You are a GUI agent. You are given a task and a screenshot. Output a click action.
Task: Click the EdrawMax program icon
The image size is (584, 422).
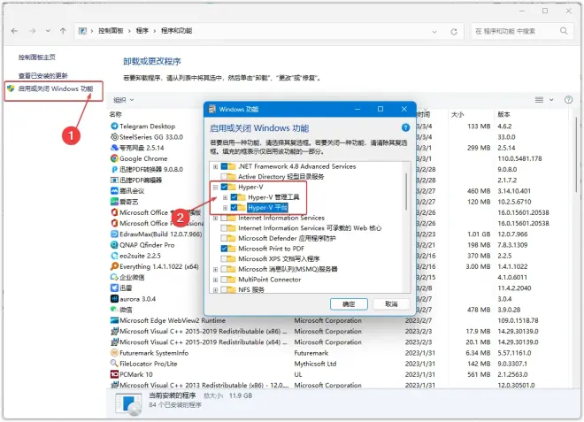pyautogui.click(x=114, y=234)
